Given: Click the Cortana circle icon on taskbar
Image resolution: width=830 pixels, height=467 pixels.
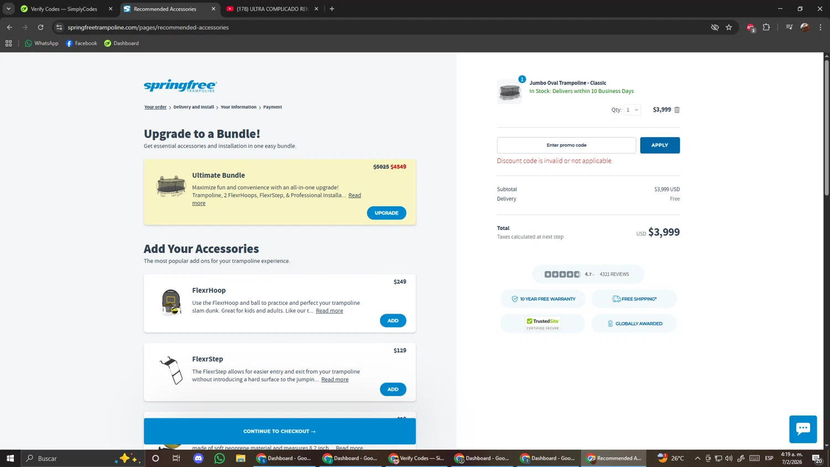Looking at the screenshot, I should [x=155, y=458].
